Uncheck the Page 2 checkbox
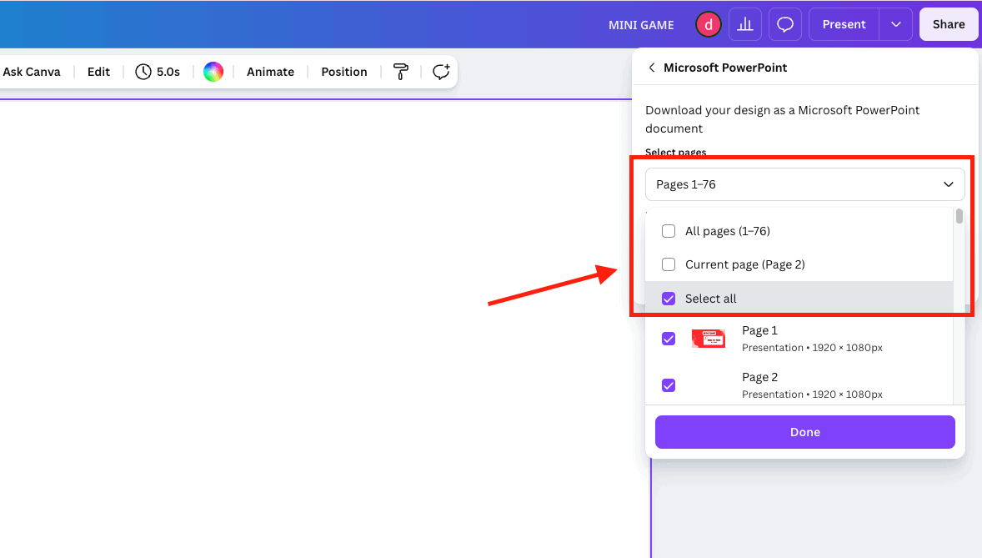The image size is (982, 558). pos(669,385)
